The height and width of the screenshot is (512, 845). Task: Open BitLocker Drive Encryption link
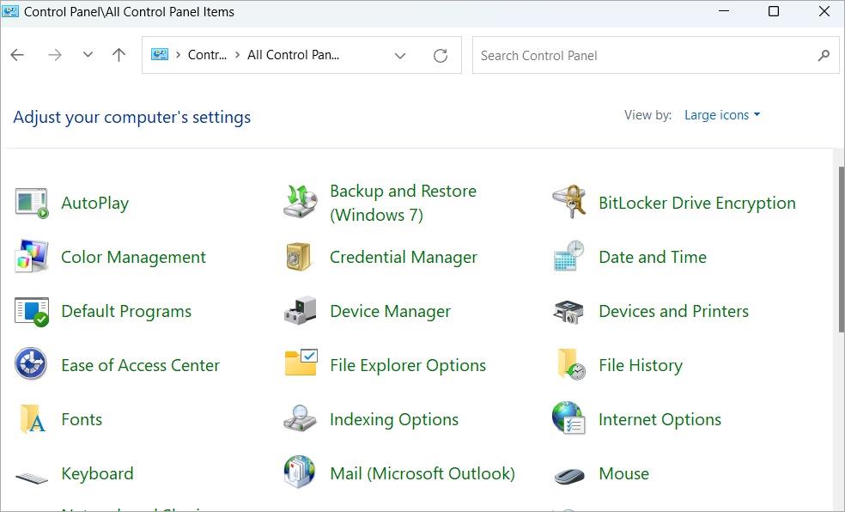(696, 204)
